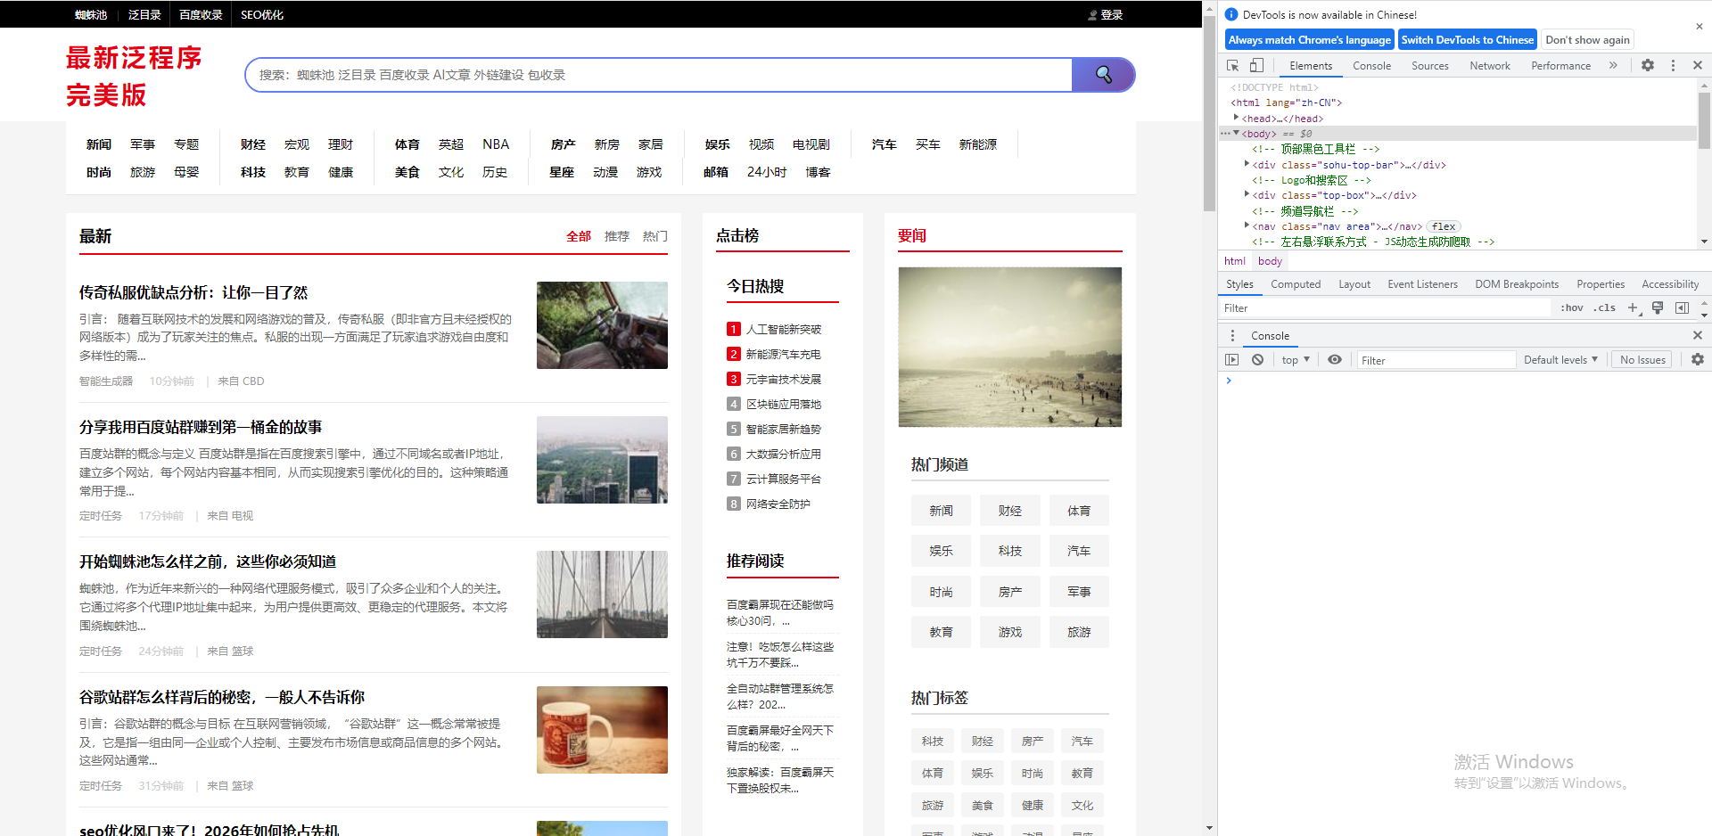Toggle the device emulation toolbar
This screenshot has width=1712, height=836.
(x=1257, y=65)
